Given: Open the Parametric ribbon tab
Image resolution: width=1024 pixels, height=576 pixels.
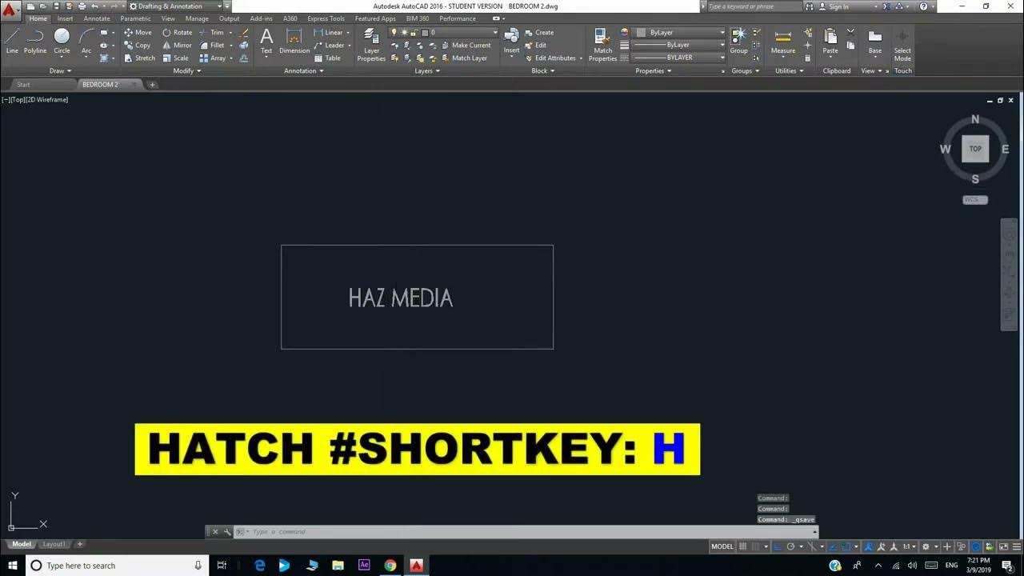Looking at the screenshot, I should tap(135, 18).
